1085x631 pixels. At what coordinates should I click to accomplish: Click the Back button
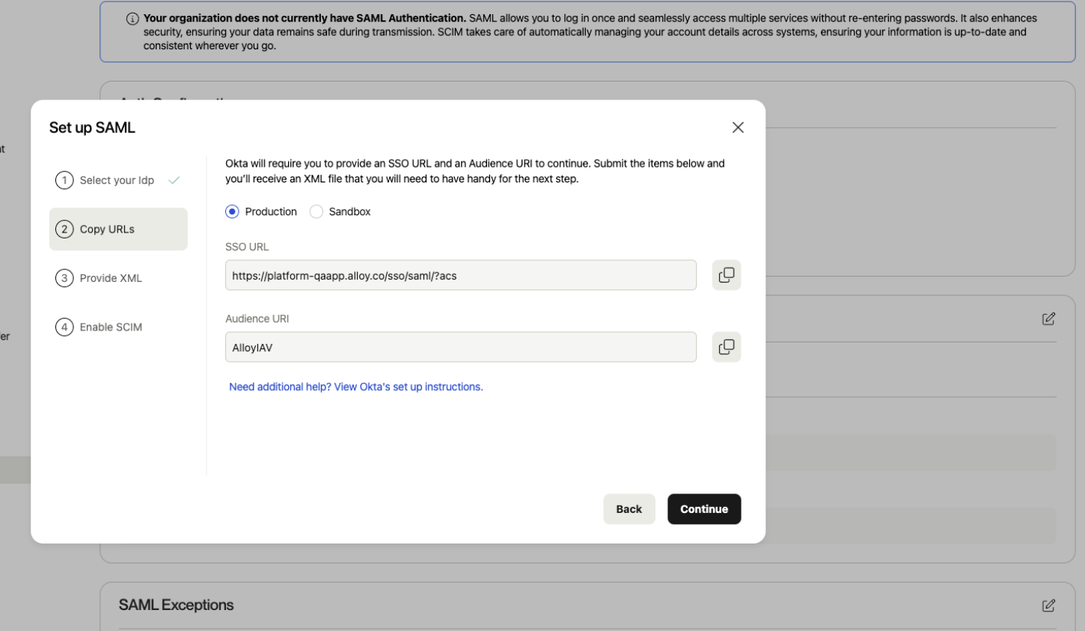pyautogui.click(x=629, y=509)
